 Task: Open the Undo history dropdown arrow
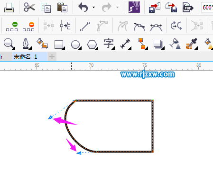[x=93, y=7]
